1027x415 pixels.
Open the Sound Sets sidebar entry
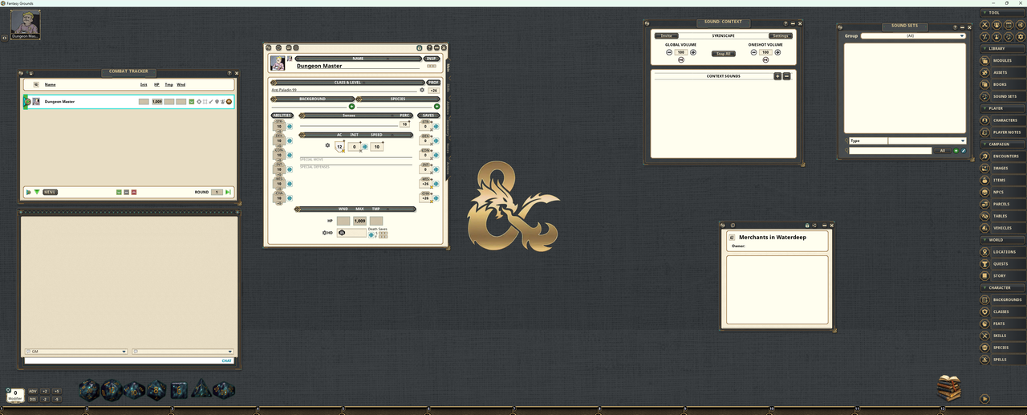[1003, 96]
